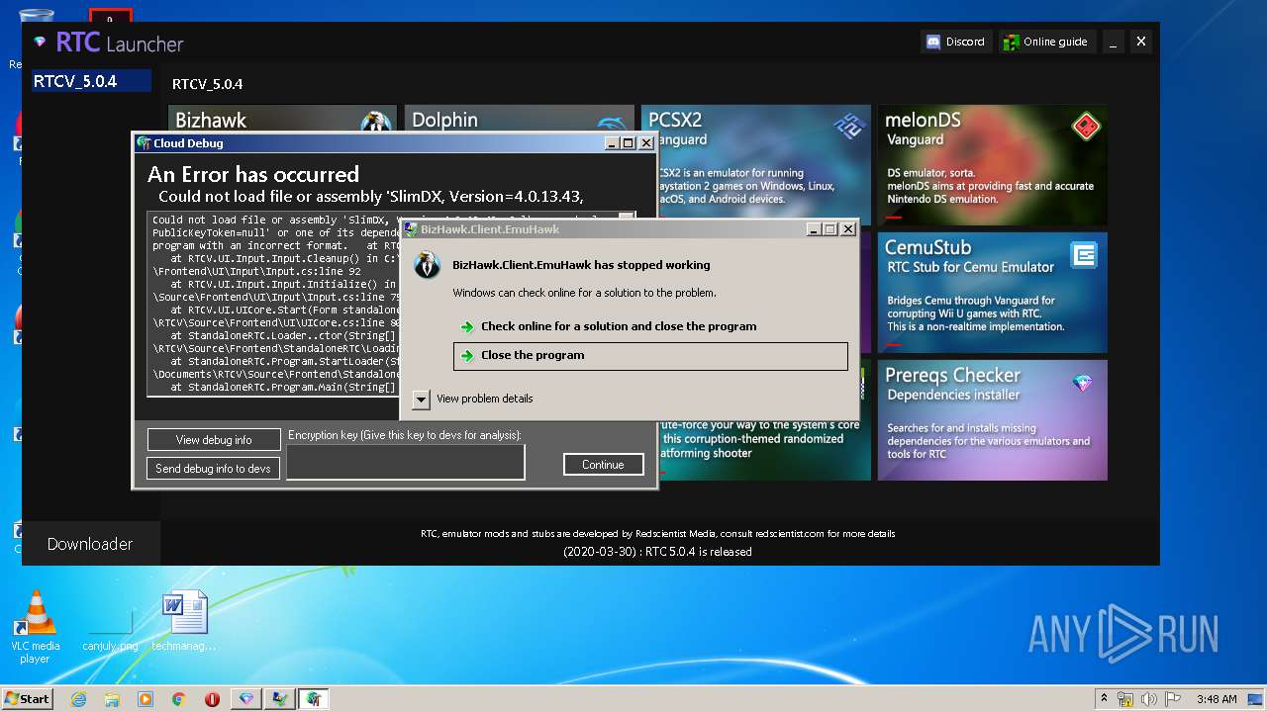Viewport: 1267px width, 712px height.
Task: Click the Discord logo icon
Action: (932, 42)
